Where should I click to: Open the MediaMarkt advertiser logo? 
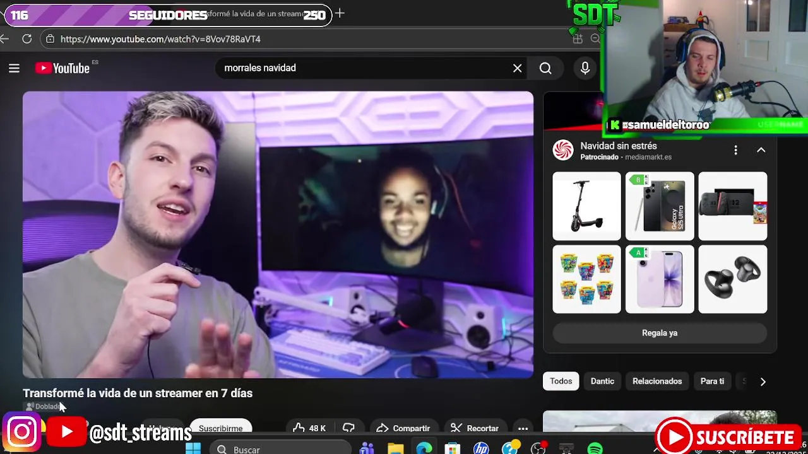click(563, 150)
